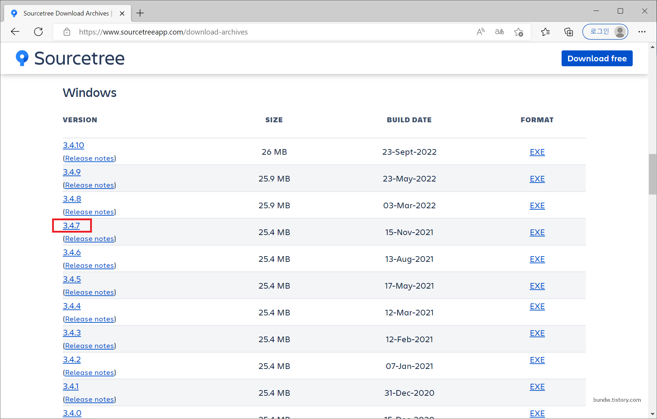This screenshot has height=419, width=657.
Task: Click the FORMAT column header
Action: tap(537, 120)
